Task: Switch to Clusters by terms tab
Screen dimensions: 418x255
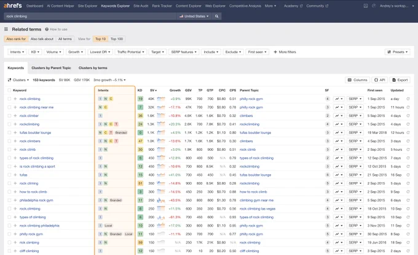Action: click(x=93, y=68)
